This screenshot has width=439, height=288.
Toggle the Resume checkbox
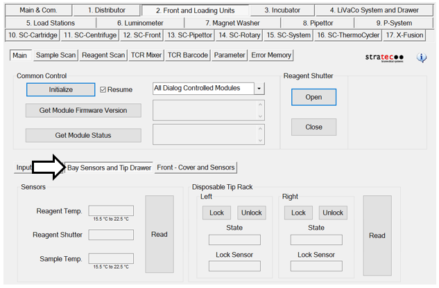[103, 89]
